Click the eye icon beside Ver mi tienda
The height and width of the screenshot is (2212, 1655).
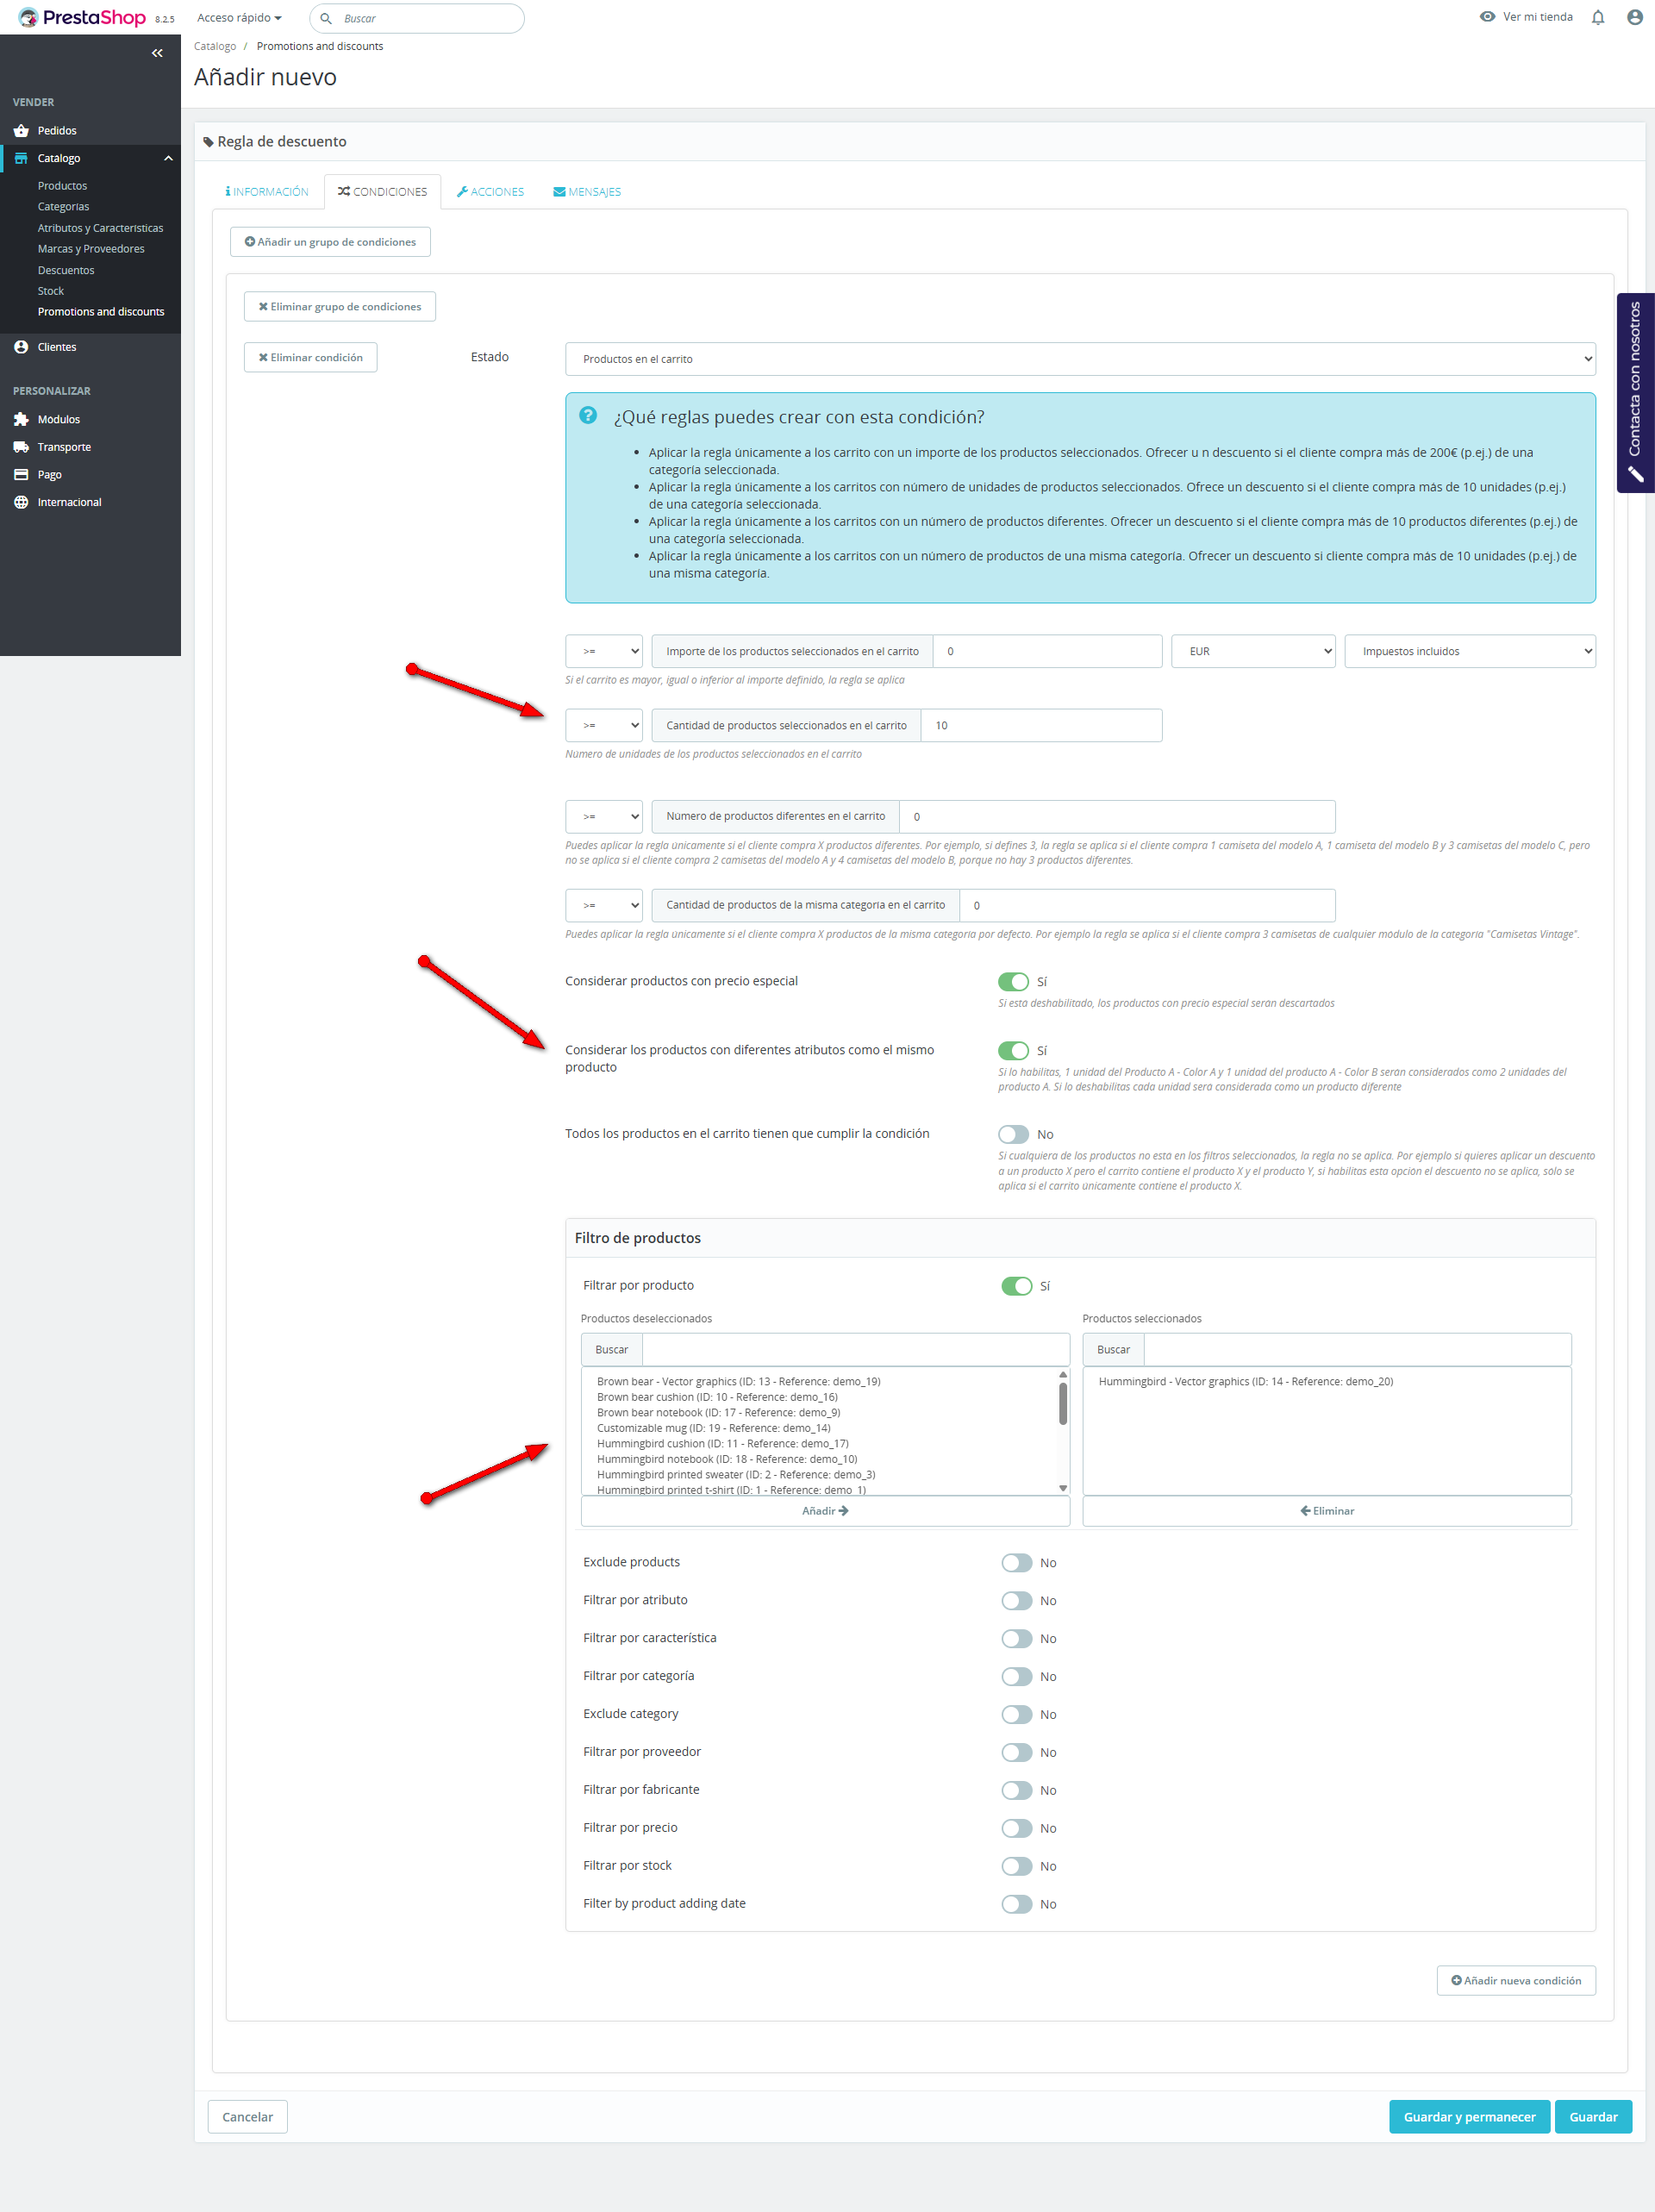coord(1487,17)
